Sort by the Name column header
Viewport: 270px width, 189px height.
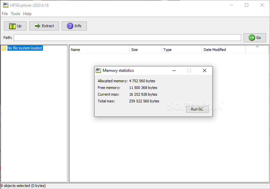99,50
